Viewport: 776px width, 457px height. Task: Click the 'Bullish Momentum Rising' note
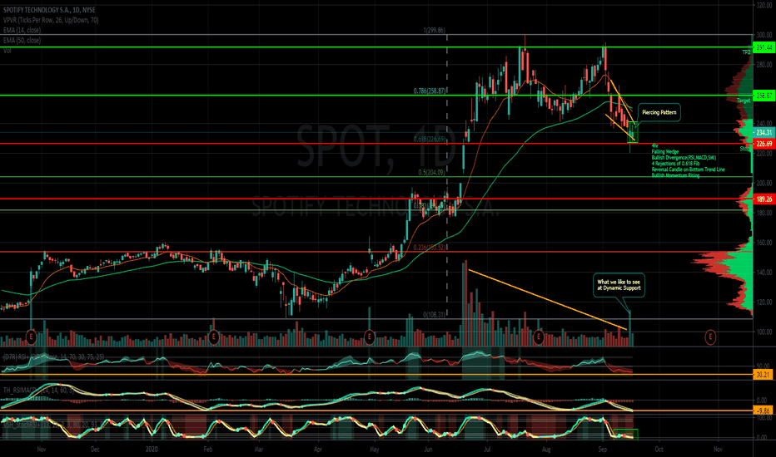[675, 175]
